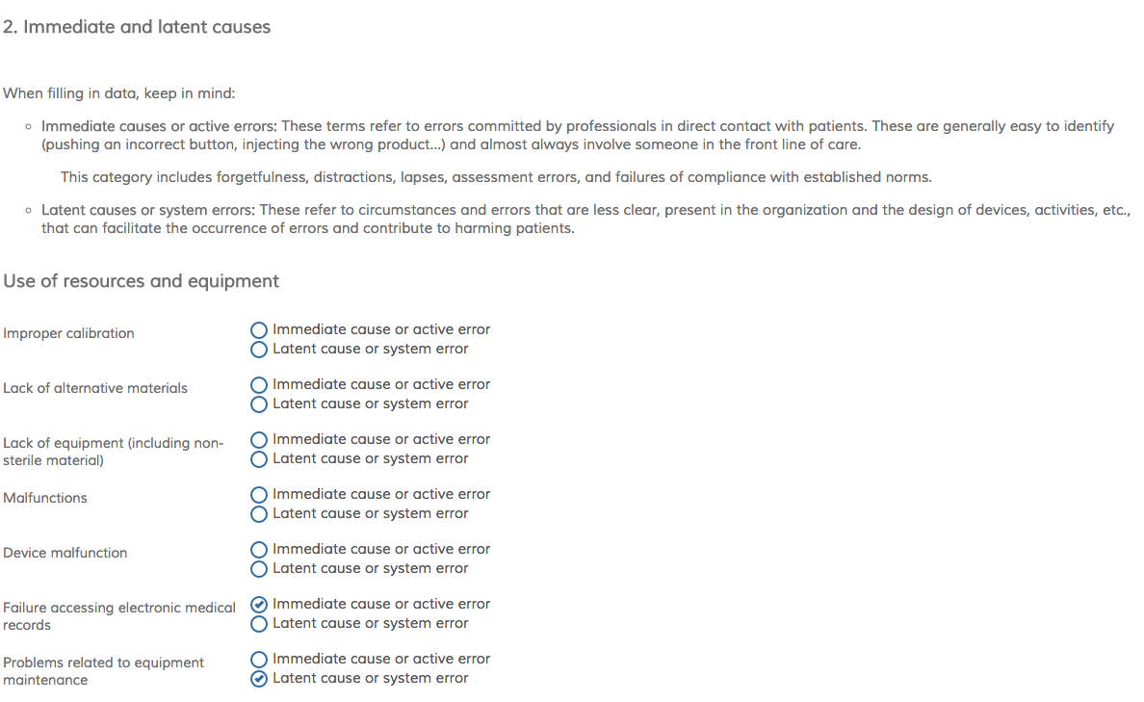Click selected Latent cause for equipment maintenance problems
The image size is (1144, 702).
click(259, 679)
